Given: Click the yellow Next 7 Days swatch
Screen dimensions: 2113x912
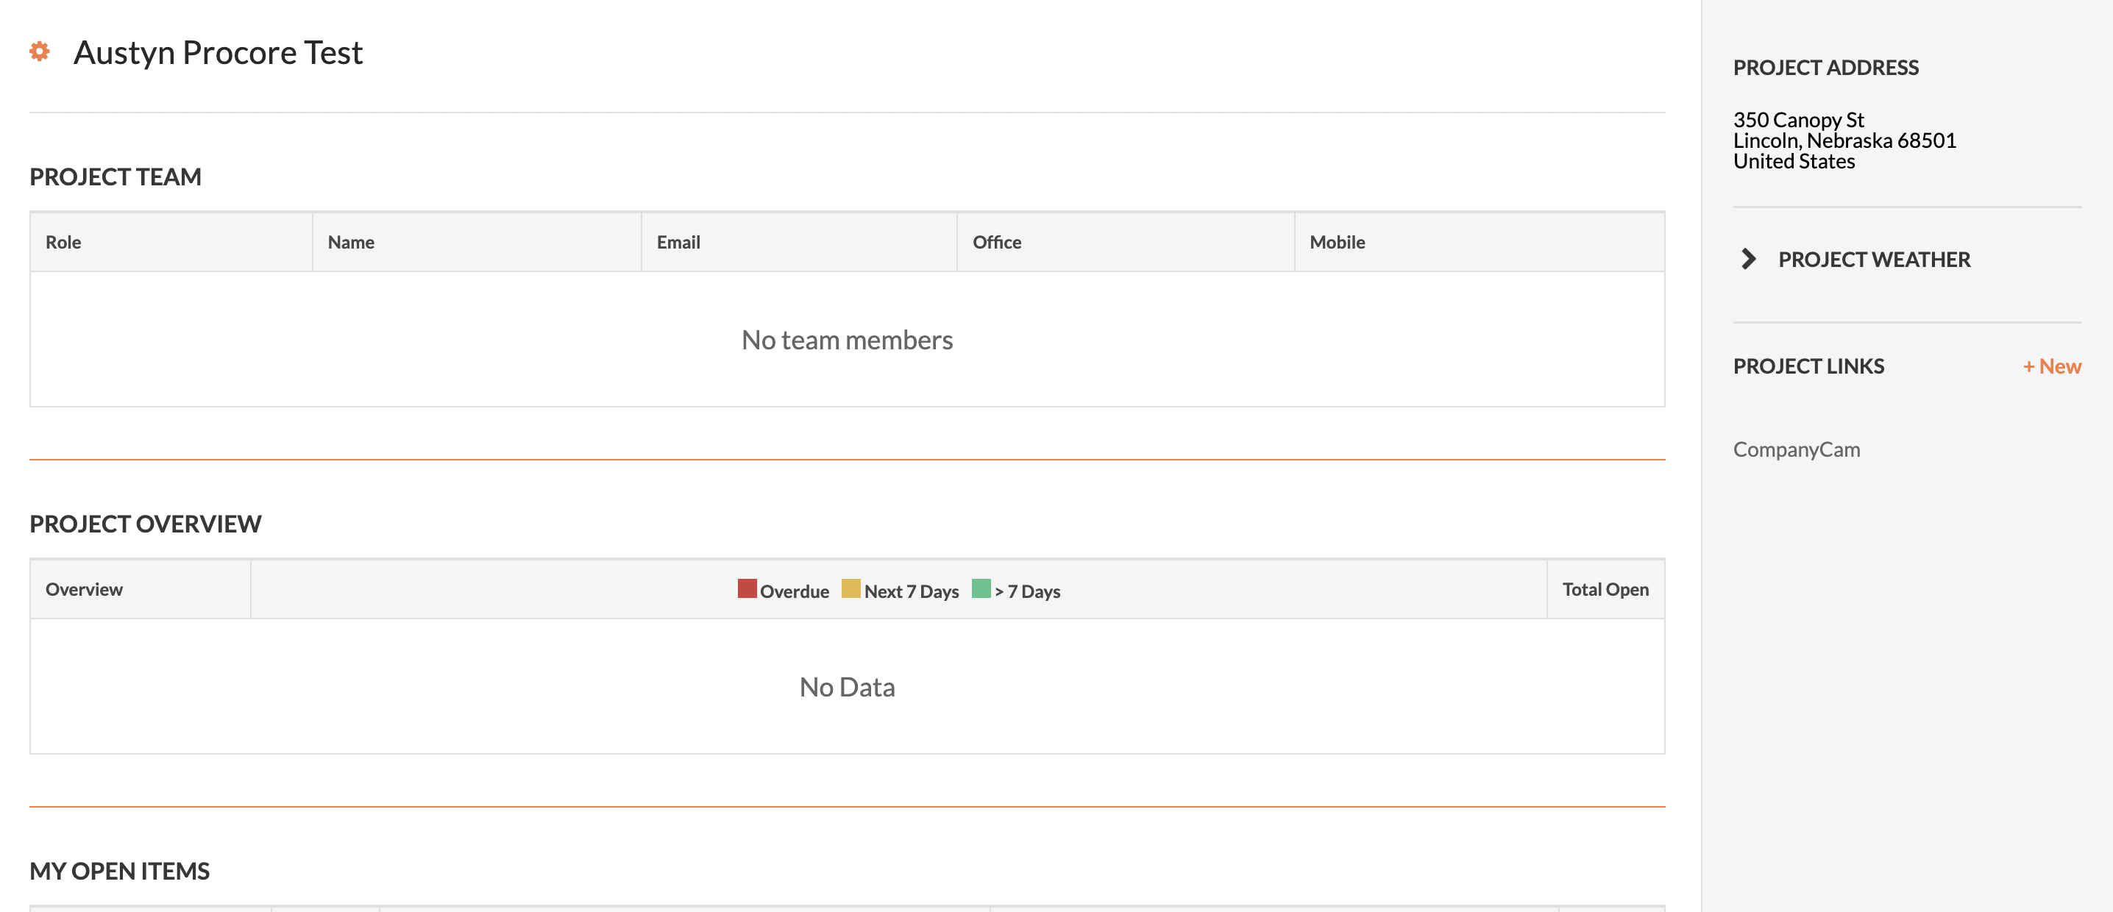Looking at the screenshot, I should coord(850,589).
